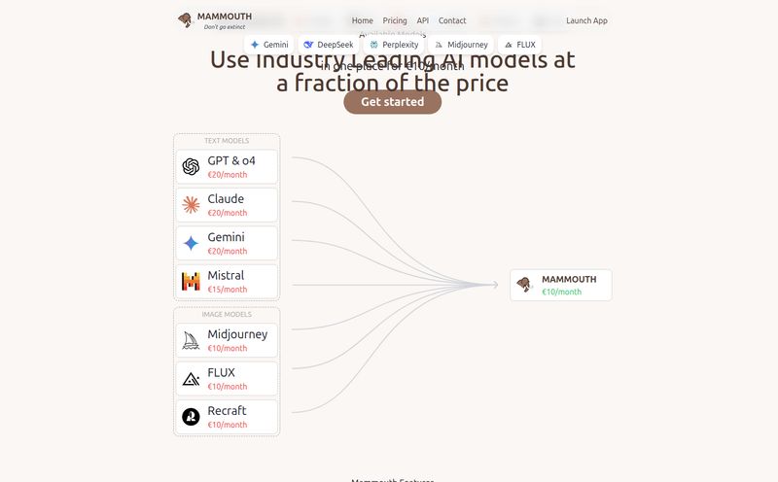This screenshot has width=778, height=482.
Task: Click the mammoth icon on €10/month card
Action: (x=523, y=285)
